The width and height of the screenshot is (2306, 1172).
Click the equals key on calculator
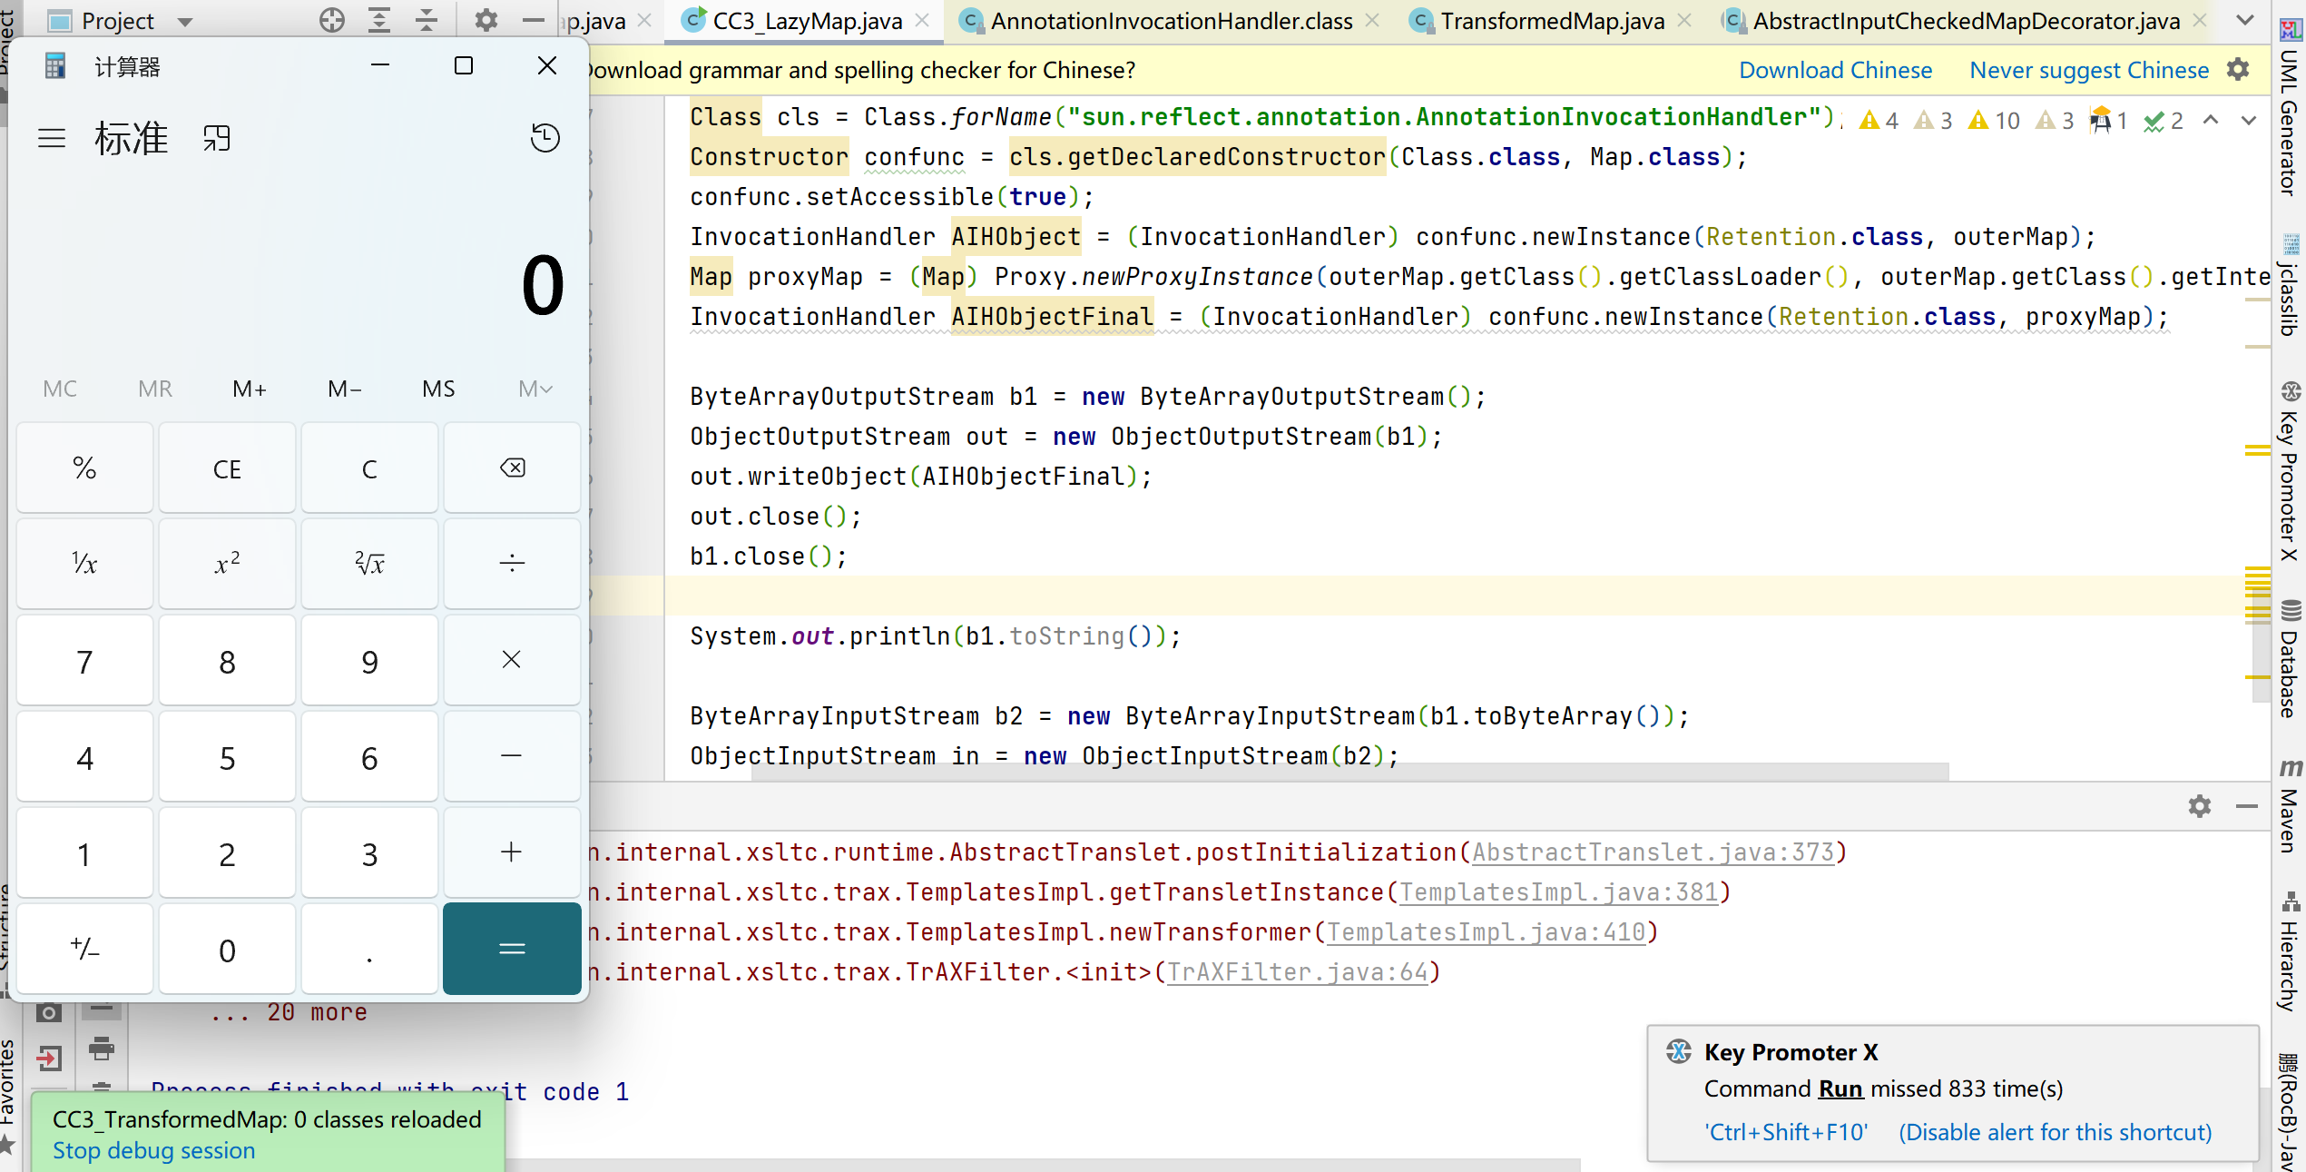512,949
